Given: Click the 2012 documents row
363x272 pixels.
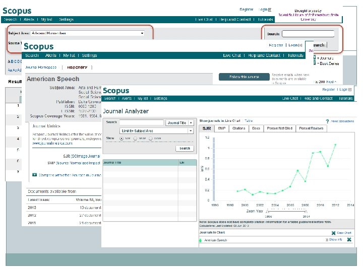Looking at the screenshot, I should 64,216.
